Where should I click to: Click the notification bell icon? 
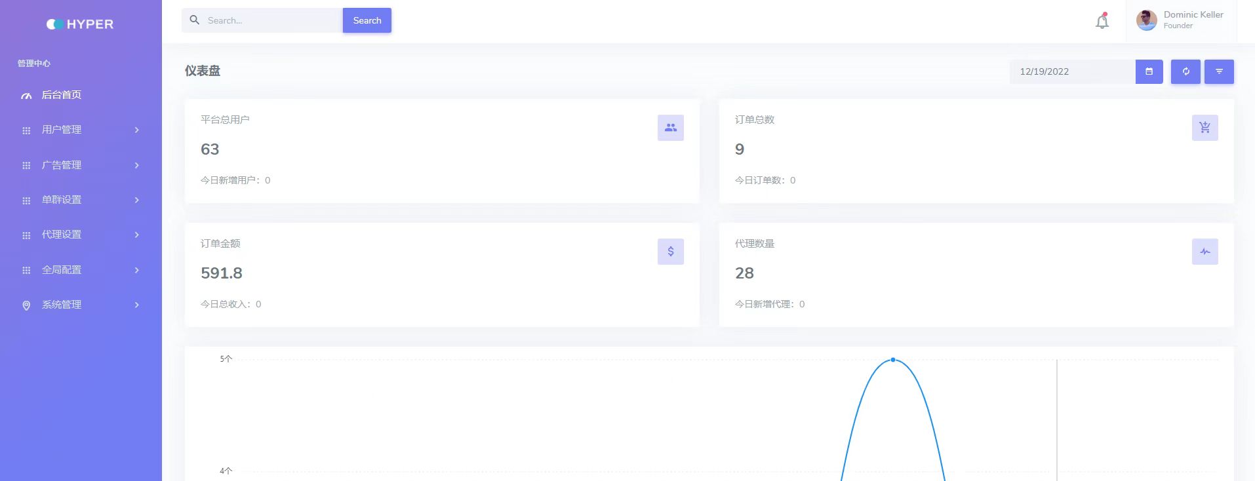pos(1102,22)
